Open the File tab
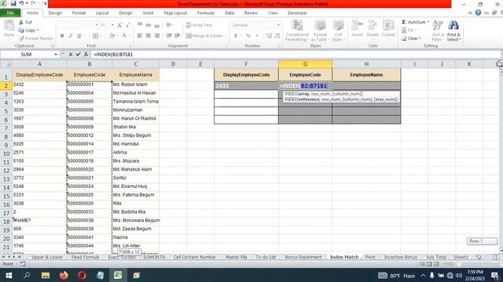Screen dimensions: 503x282 coord(10,13)
